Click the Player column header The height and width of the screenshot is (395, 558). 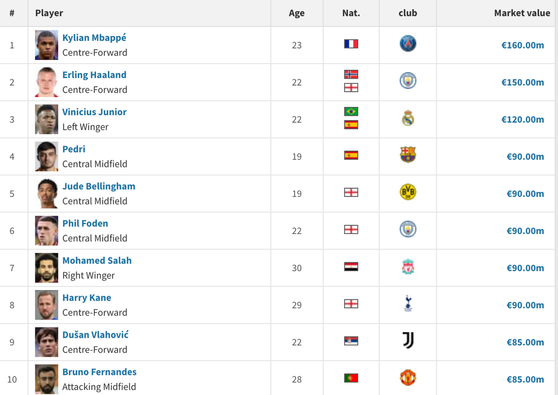pyautogui.click(x=49, y=13)
